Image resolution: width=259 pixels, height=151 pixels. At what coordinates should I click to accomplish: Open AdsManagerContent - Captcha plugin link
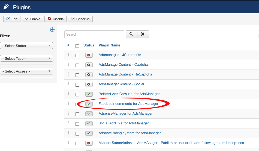tap(123, 64)
